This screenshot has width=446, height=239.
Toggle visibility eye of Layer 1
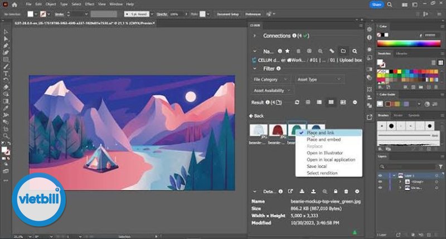pos(380,175)
